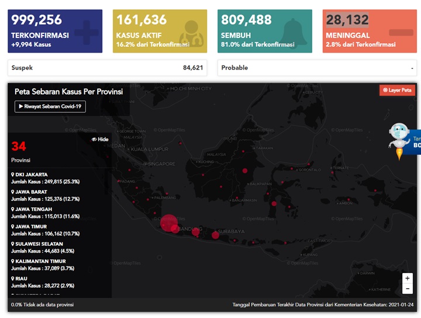
Task: Zoom in the map with plus button
Action: point(408,278)
